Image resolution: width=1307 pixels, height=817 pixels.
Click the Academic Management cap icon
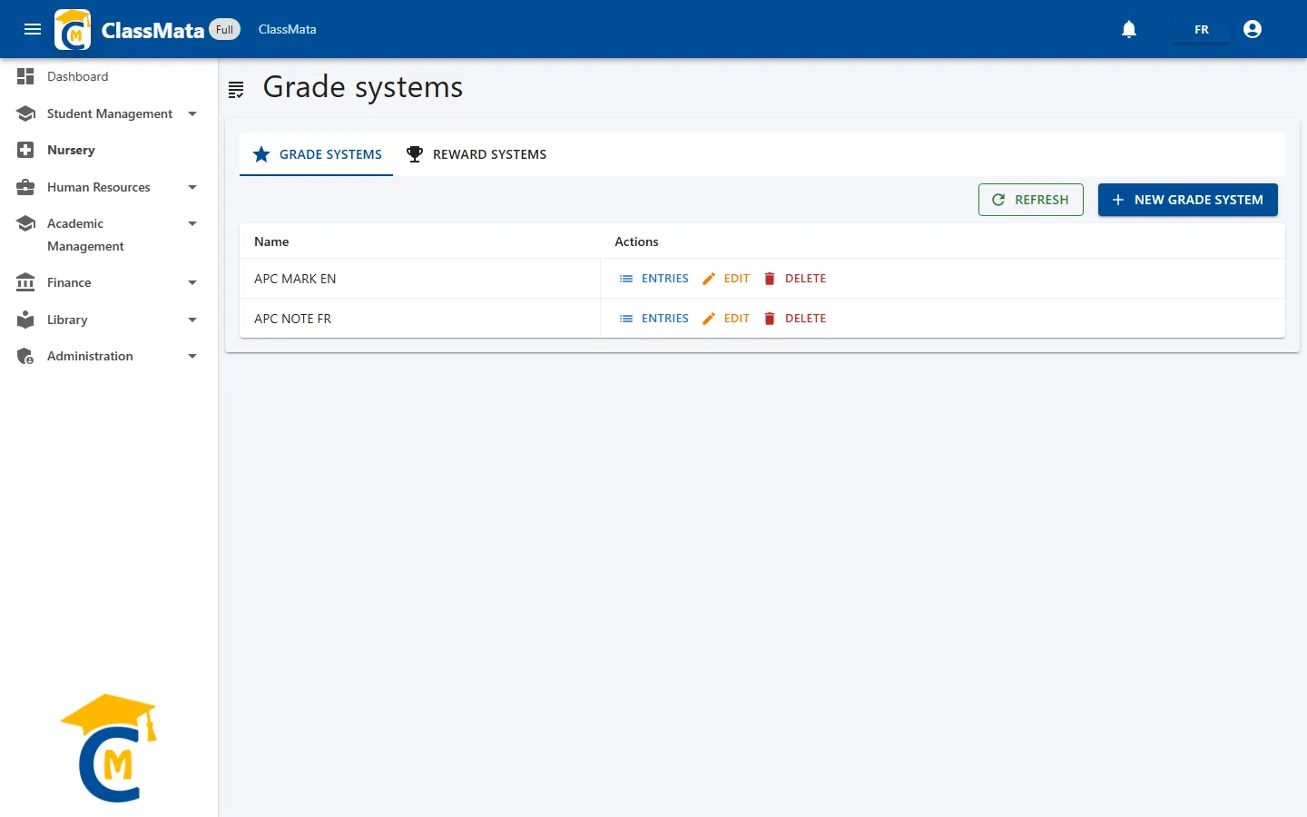25,223
